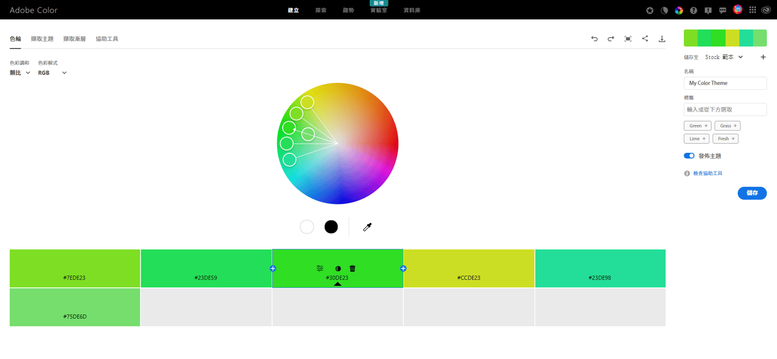
Task: Click the topmost yellow-green handle on the color wheel
Action: coord(307,102)
